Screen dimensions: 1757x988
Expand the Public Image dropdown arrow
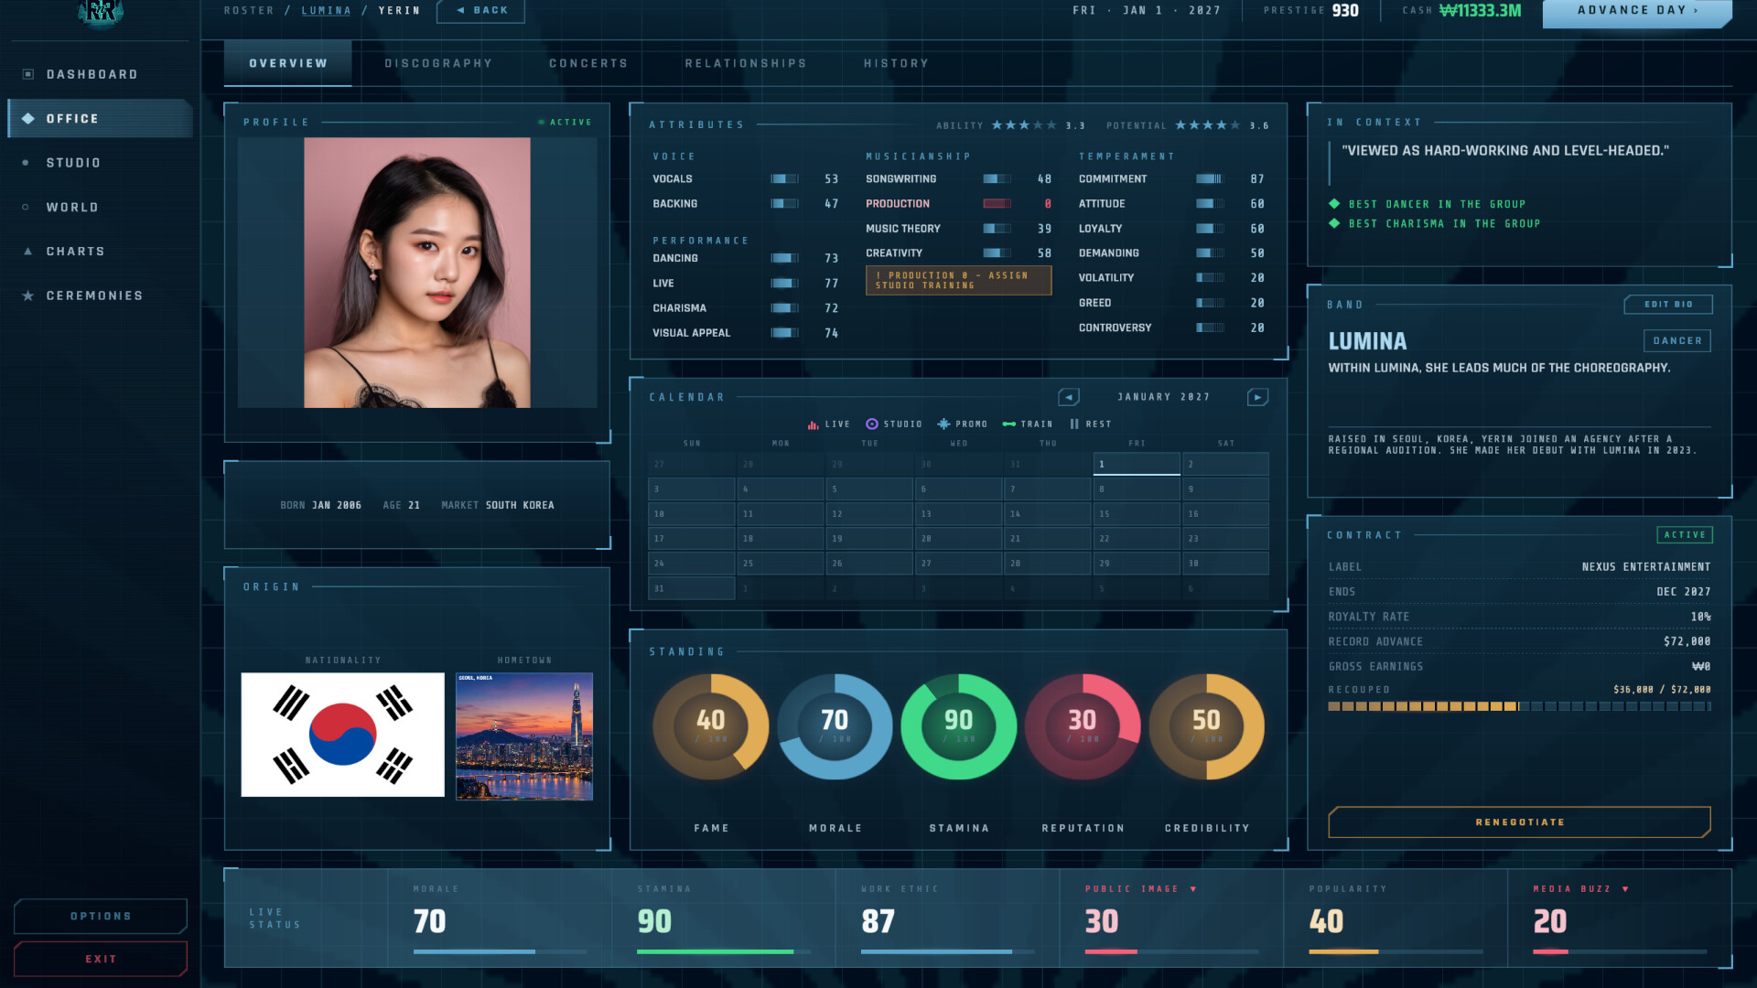click(1193, 889)
